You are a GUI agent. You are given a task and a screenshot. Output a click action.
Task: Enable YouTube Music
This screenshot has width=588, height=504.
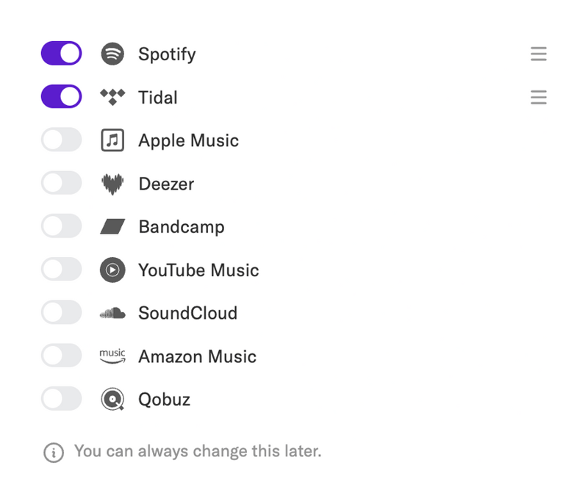point(61,270)
